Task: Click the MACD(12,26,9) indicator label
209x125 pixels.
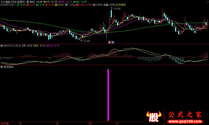Action: point(12,46)
